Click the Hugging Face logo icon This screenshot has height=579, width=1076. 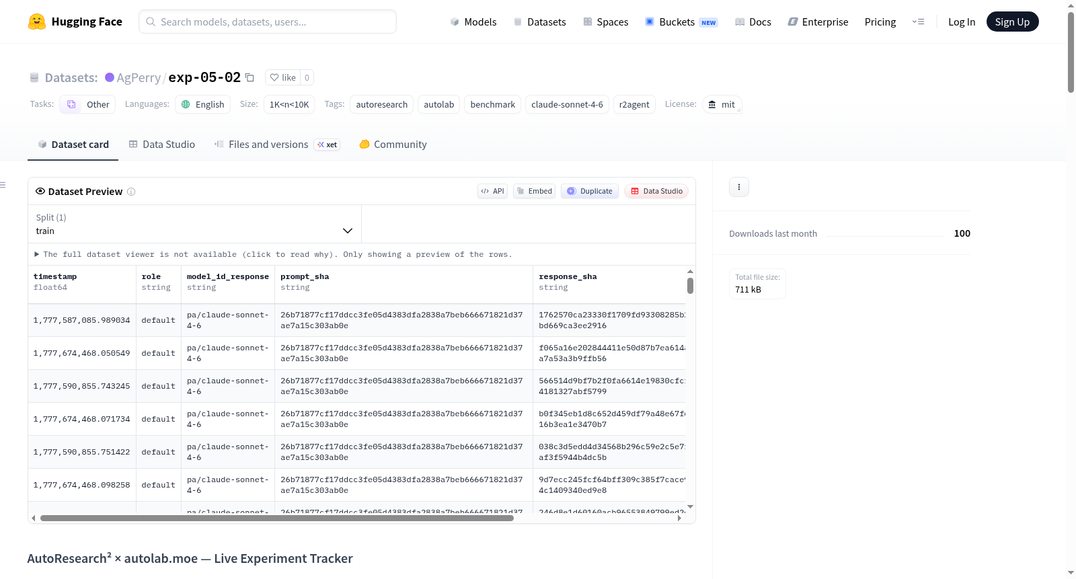point(37,22)
